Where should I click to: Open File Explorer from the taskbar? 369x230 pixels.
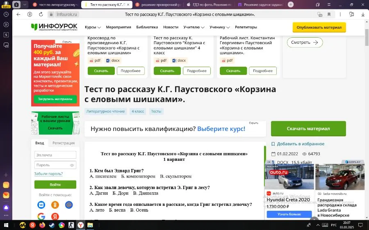(90, 225)
